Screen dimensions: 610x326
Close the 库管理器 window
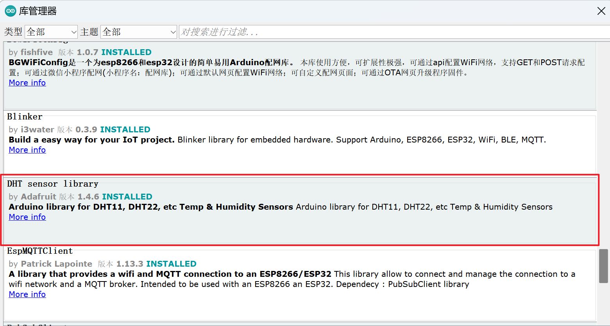pos(601,11)
